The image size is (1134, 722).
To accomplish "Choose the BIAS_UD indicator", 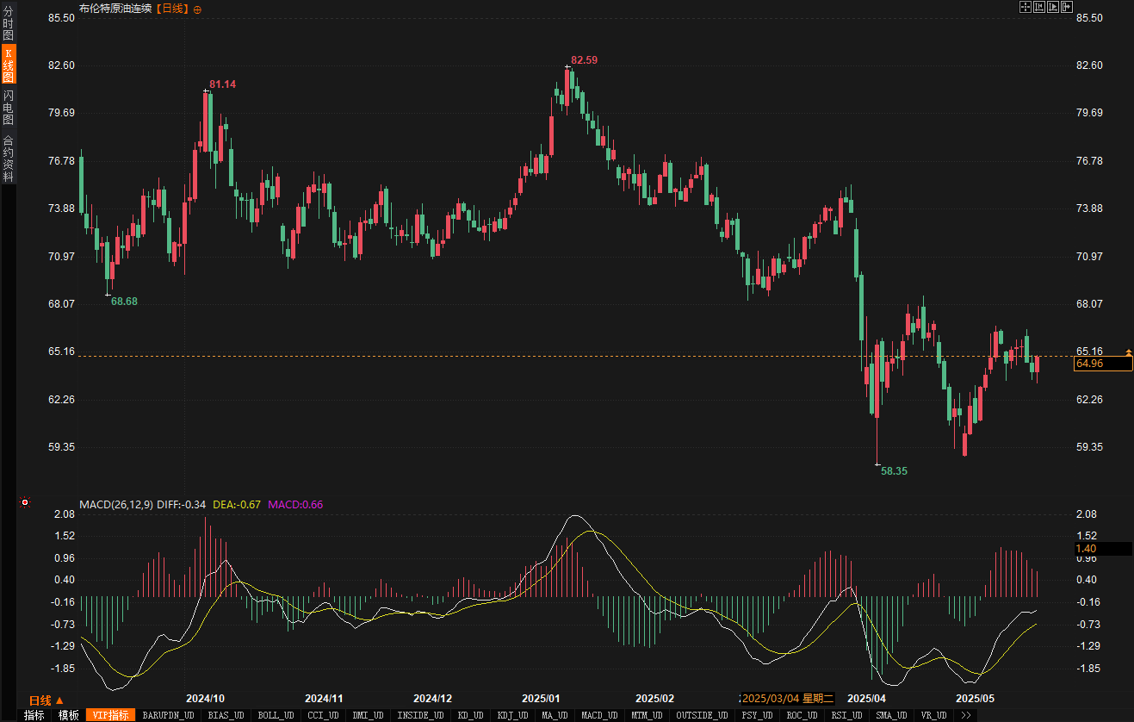I will tap(226, 715).
